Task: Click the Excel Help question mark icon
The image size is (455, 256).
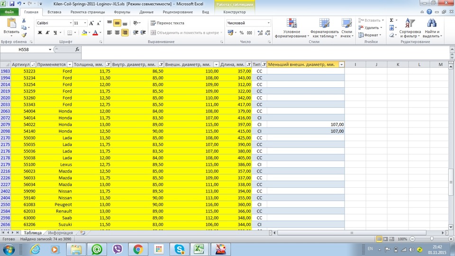Action: (x=429, y=12)
